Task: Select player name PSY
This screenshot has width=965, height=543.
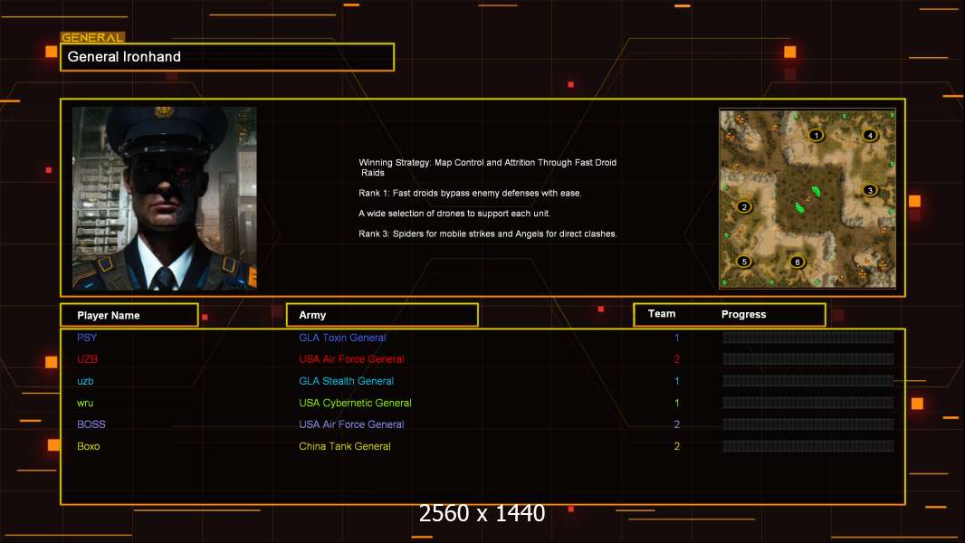Action: pyautogui.click(x=87, y=337)
